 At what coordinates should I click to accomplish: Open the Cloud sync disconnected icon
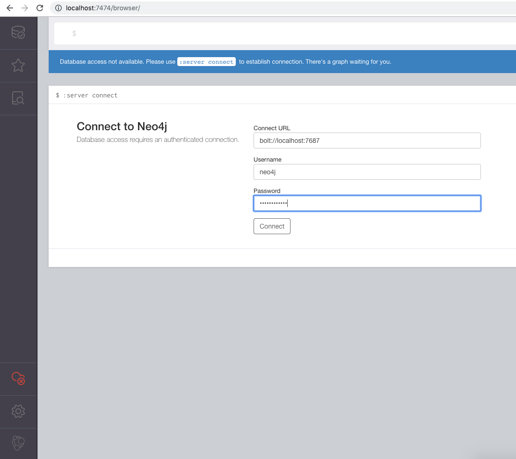click(18, 378)
